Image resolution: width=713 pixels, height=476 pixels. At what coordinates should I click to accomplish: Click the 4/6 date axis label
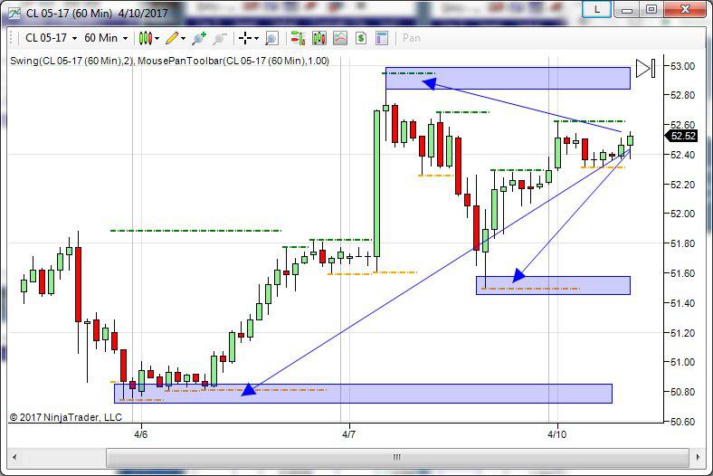click(x=141, y=434)
